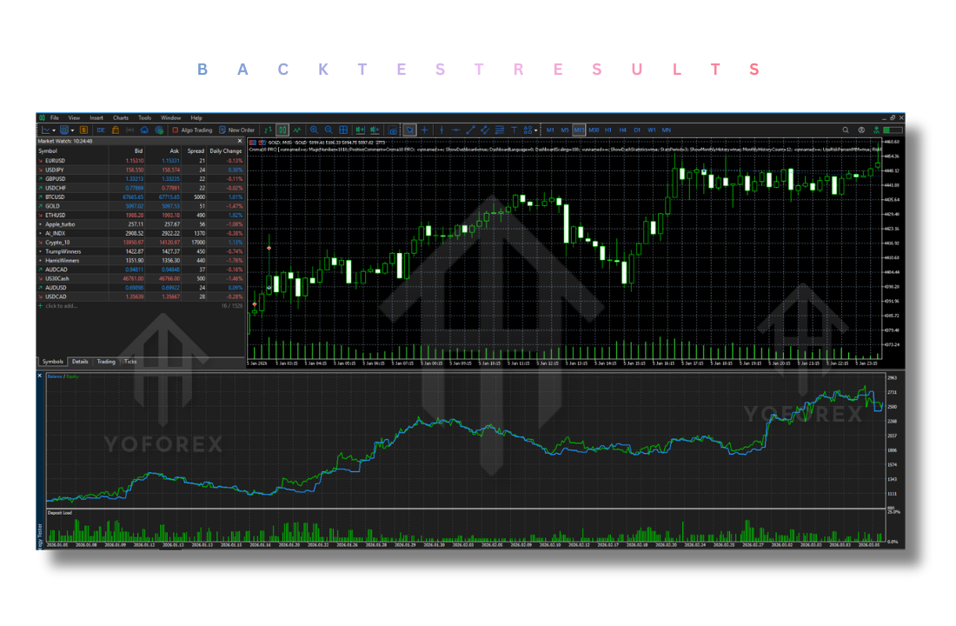Select the crosshair cursor tool
This screenshot has width=956, height=626.
point(425,130)
